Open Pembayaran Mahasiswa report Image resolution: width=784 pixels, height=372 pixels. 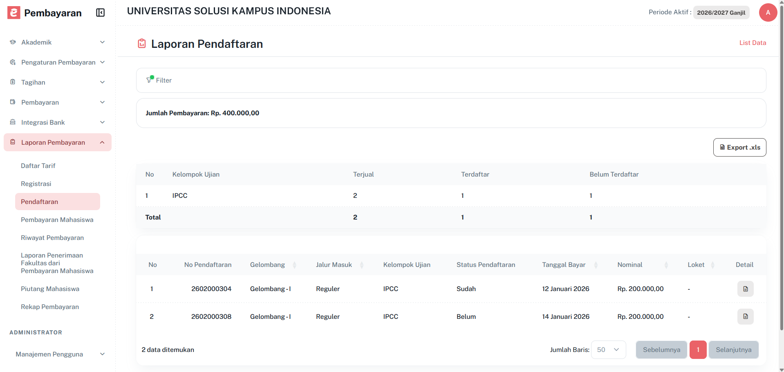[57, 220]
